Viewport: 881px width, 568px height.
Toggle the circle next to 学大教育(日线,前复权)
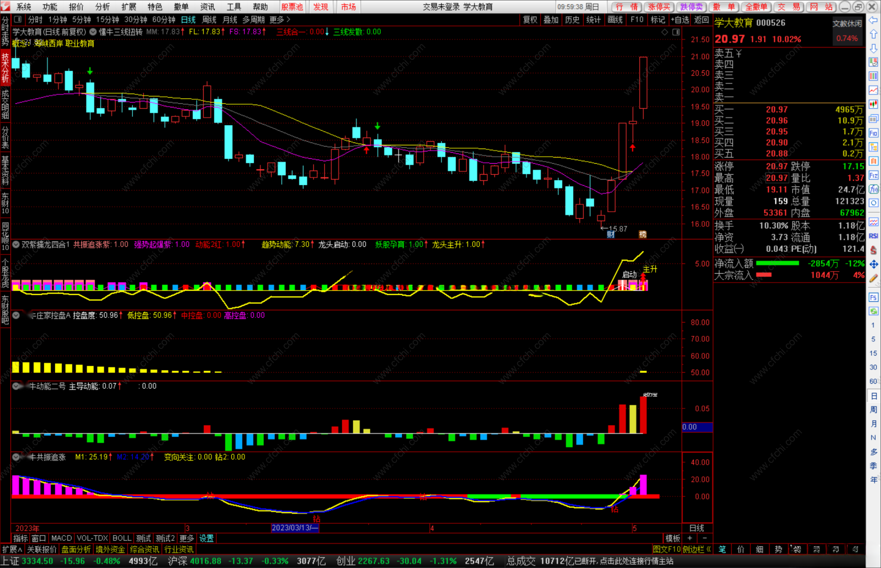(x=93, y=32)
